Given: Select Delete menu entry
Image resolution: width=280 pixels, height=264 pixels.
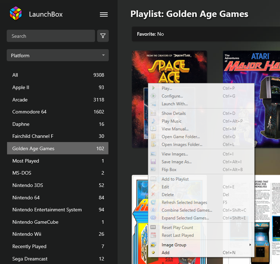Looking at the screenshot, I should [201, 195].
